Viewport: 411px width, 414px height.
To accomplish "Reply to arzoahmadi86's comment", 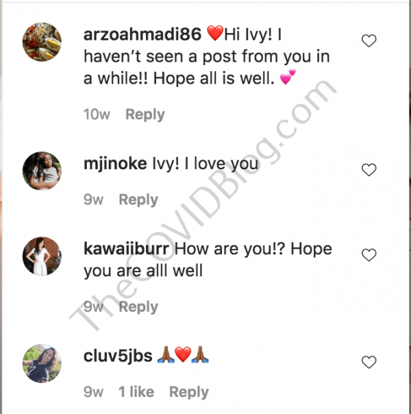I will click(x=145, y=114).
